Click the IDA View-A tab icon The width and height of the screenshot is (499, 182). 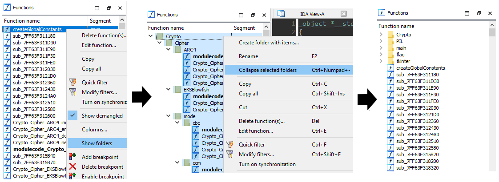pyautogui.click(x=281, y=14)
